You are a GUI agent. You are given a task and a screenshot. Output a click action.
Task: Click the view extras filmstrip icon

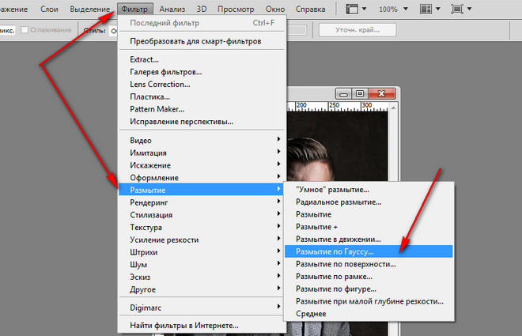click(x=352, y=9)
